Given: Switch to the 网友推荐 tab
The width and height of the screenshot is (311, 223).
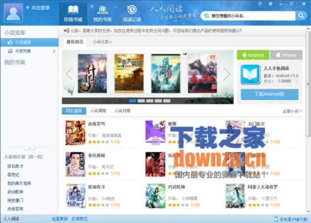Looking at the screenshot, I should [74, 111].
